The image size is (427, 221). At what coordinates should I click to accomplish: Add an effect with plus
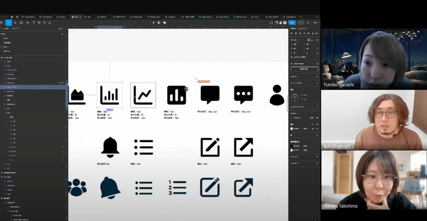click(x=317, y=157)
